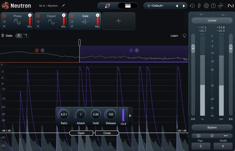Click the Limiter button
The width and height of the screenshot is (235, 151).
click(212, 20)
